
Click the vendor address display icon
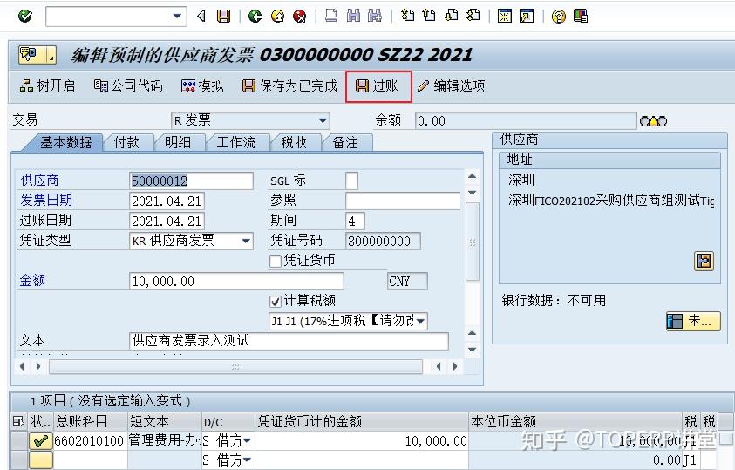pos(704,261)
